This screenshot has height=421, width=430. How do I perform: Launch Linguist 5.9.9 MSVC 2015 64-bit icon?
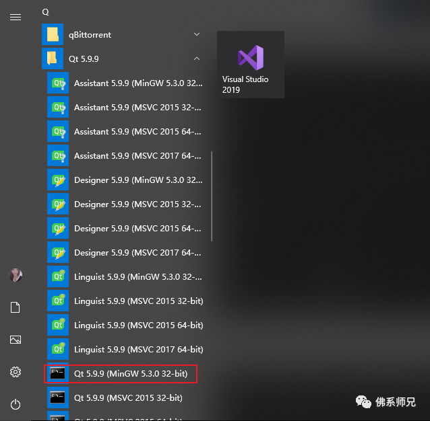(x=58, y=325)
